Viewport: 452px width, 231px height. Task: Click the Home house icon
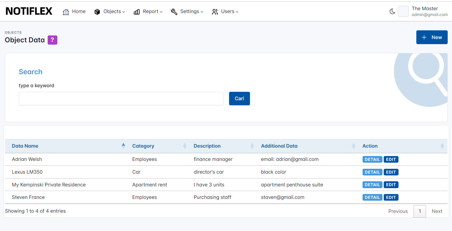(x=66, y=12)
